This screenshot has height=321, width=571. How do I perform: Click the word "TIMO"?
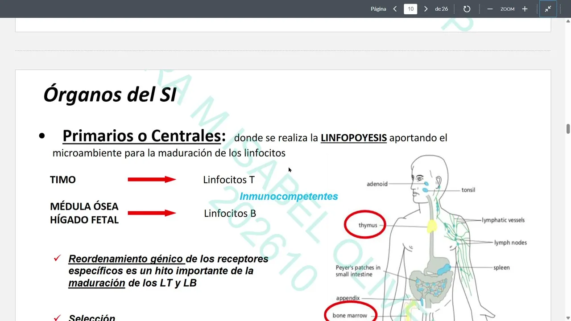coord(63,180)
